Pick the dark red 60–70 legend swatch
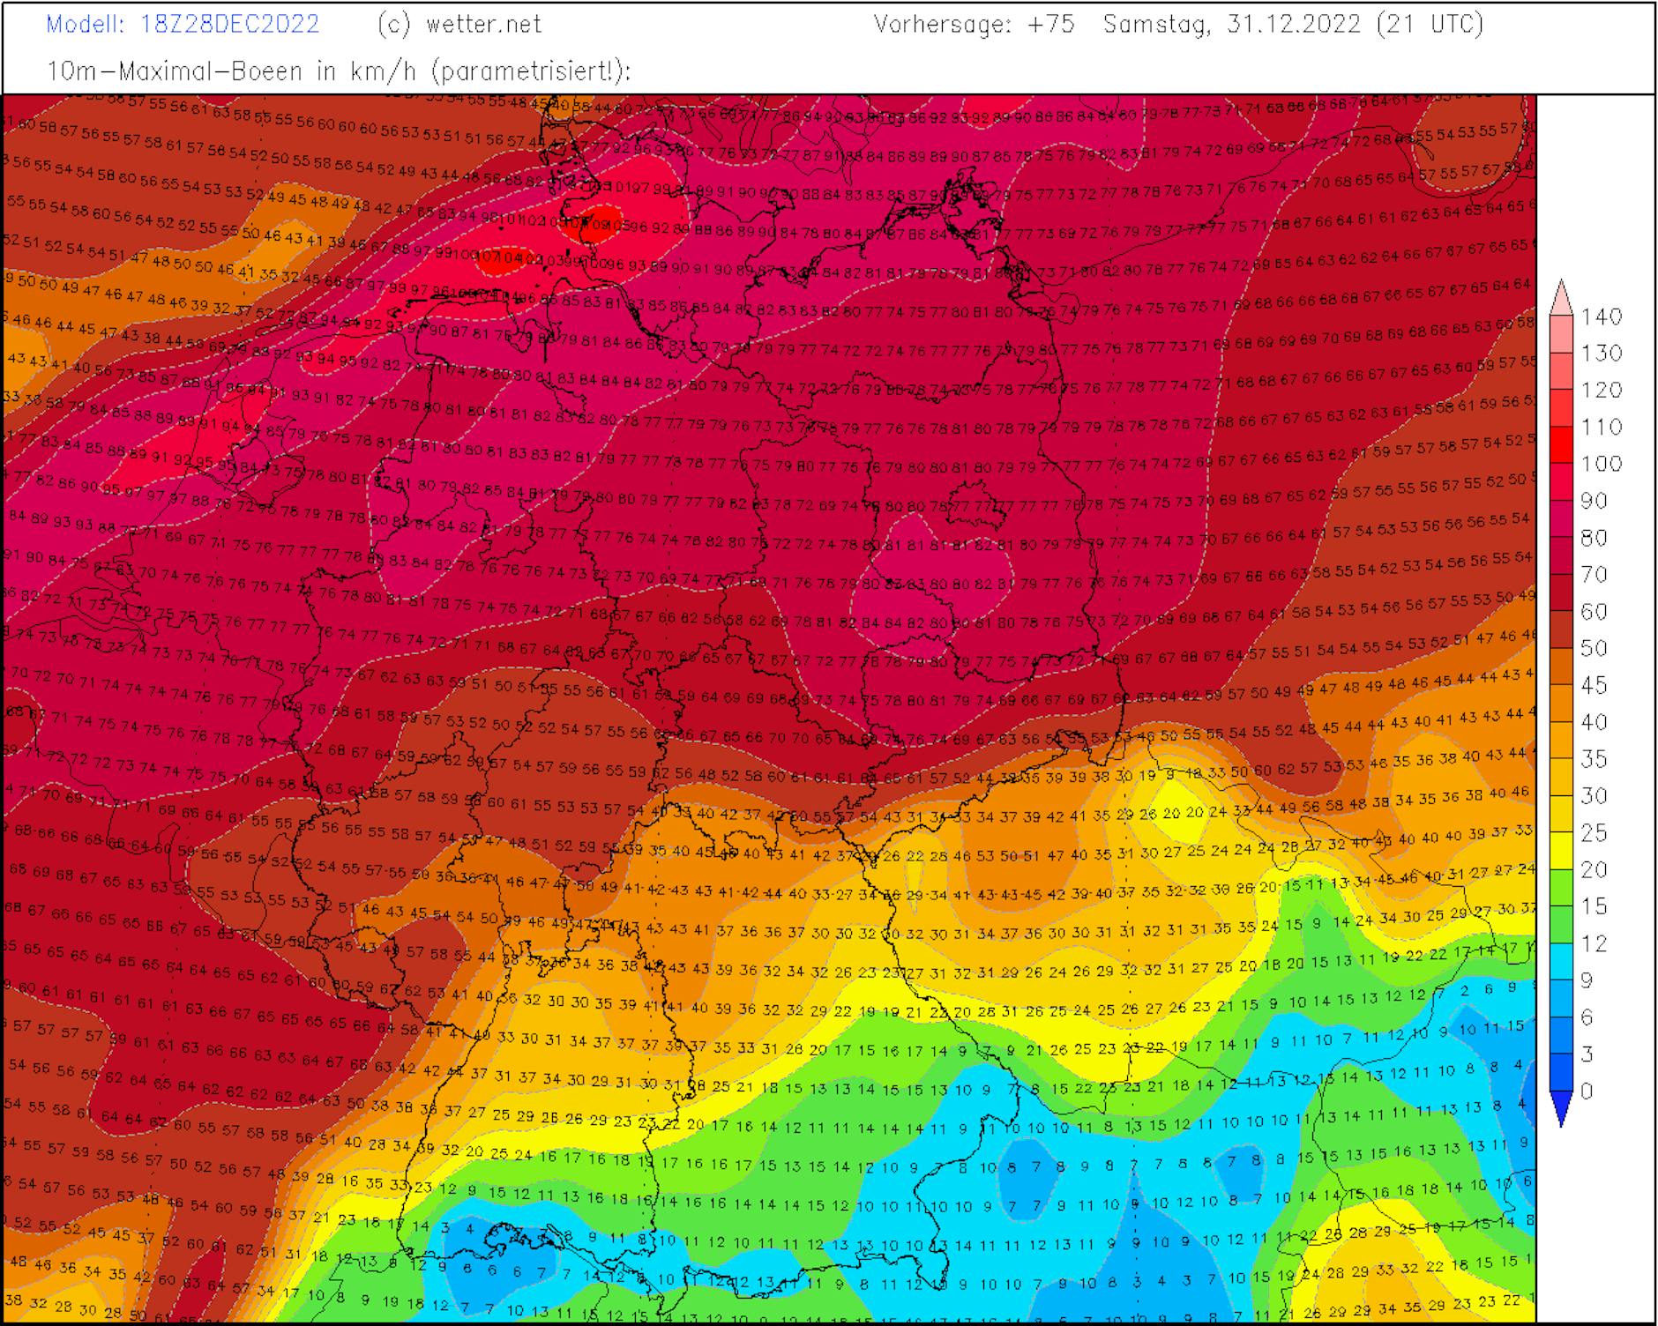 click(x=1561, y=593)
